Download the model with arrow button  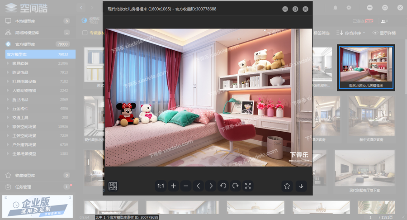(x=301, y=186)
